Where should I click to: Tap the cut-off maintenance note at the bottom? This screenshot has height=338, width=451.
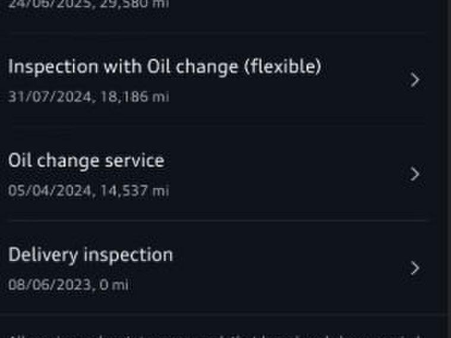point(214,334)
